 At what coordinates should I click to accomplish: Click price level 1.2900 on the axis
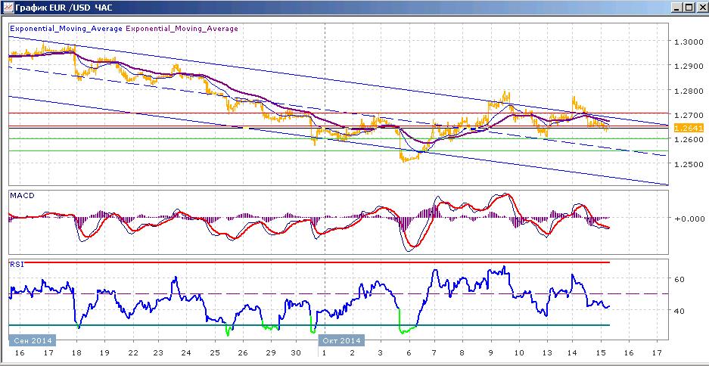coord(689,66)
